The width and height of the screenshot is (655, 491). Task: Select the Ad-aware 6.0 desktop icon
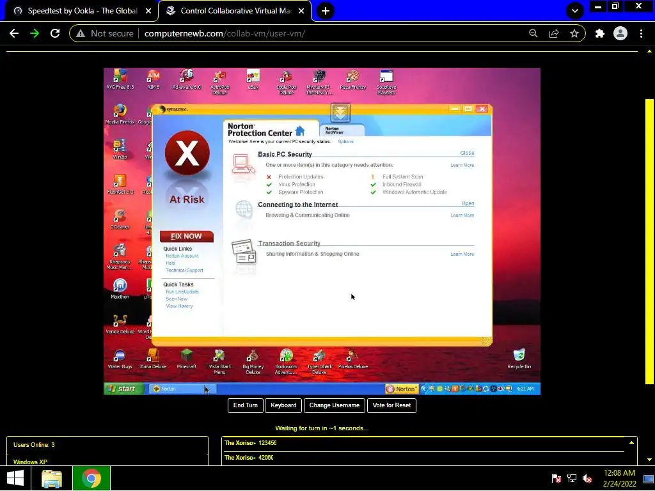tap(186, 79)
